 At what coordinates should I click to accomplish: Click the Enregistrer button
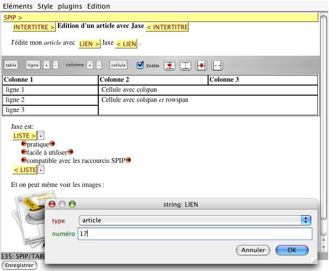tap(19, 265)
